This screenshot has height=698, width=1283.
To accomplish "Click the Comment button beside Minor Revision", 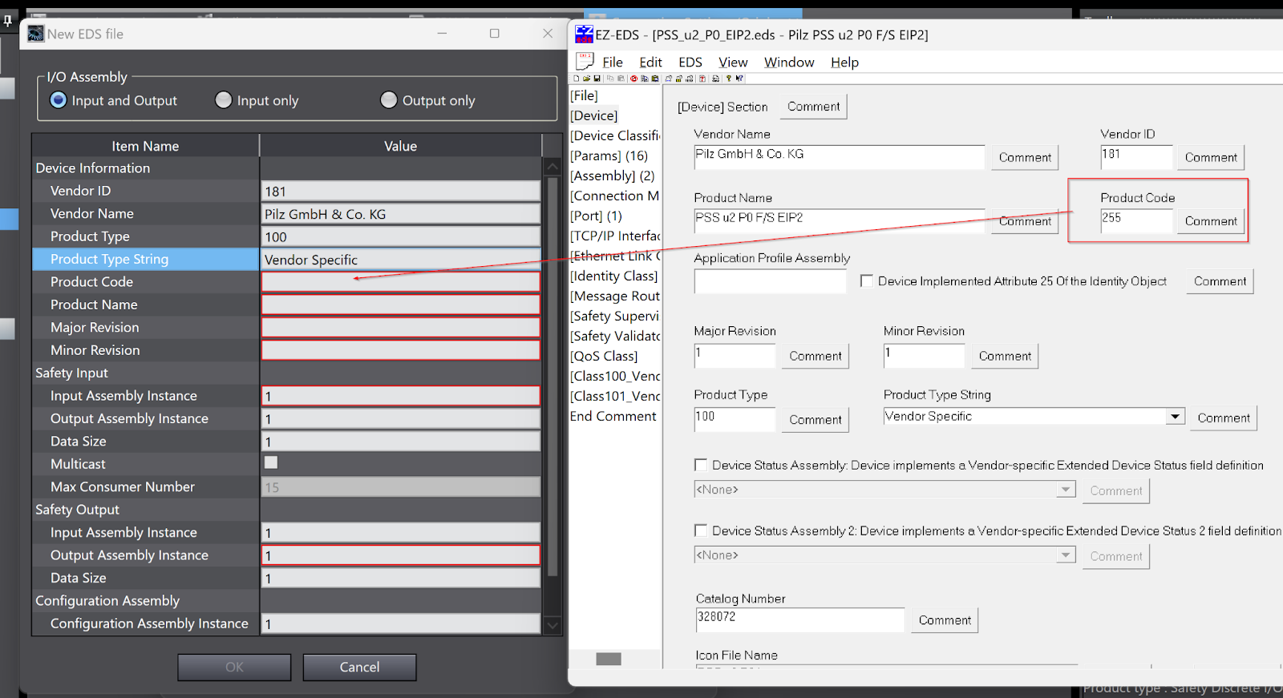I will (x=1005, y=355).
